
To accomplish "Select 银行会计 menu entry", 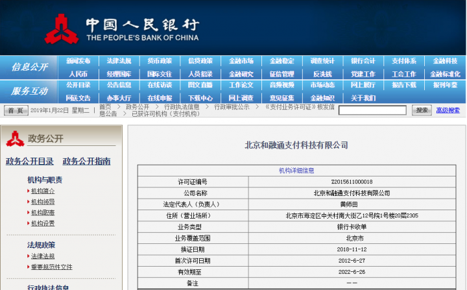I will [363, 61].
